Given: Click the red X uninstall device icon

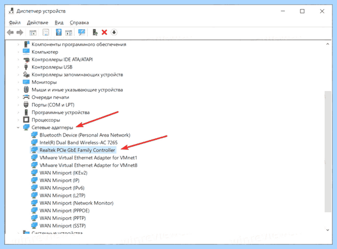Looking at the screenshot, I should click(x=104, y=33).
